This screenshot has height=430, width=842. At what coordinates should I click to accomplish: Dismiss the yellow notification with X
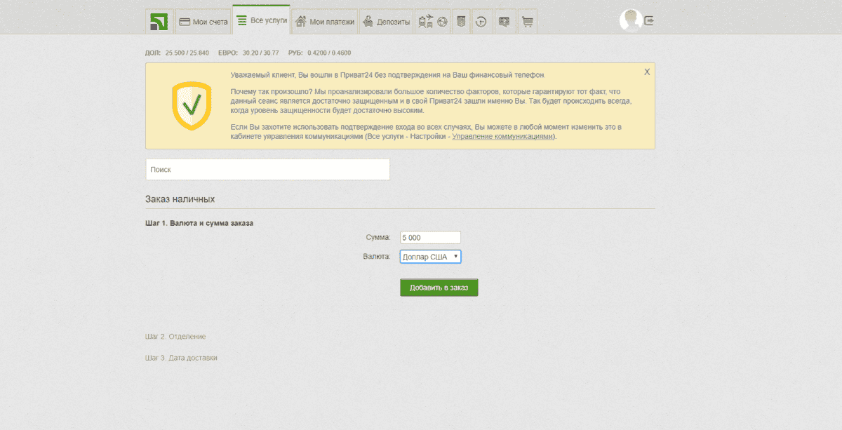(647, 72)
